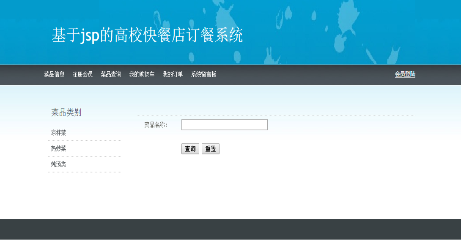Open 菜品查询 in the navigation bar
Image resolution: width=461 pixels, height=240 pixels.
pyautogui.click(x=111, y=74)
